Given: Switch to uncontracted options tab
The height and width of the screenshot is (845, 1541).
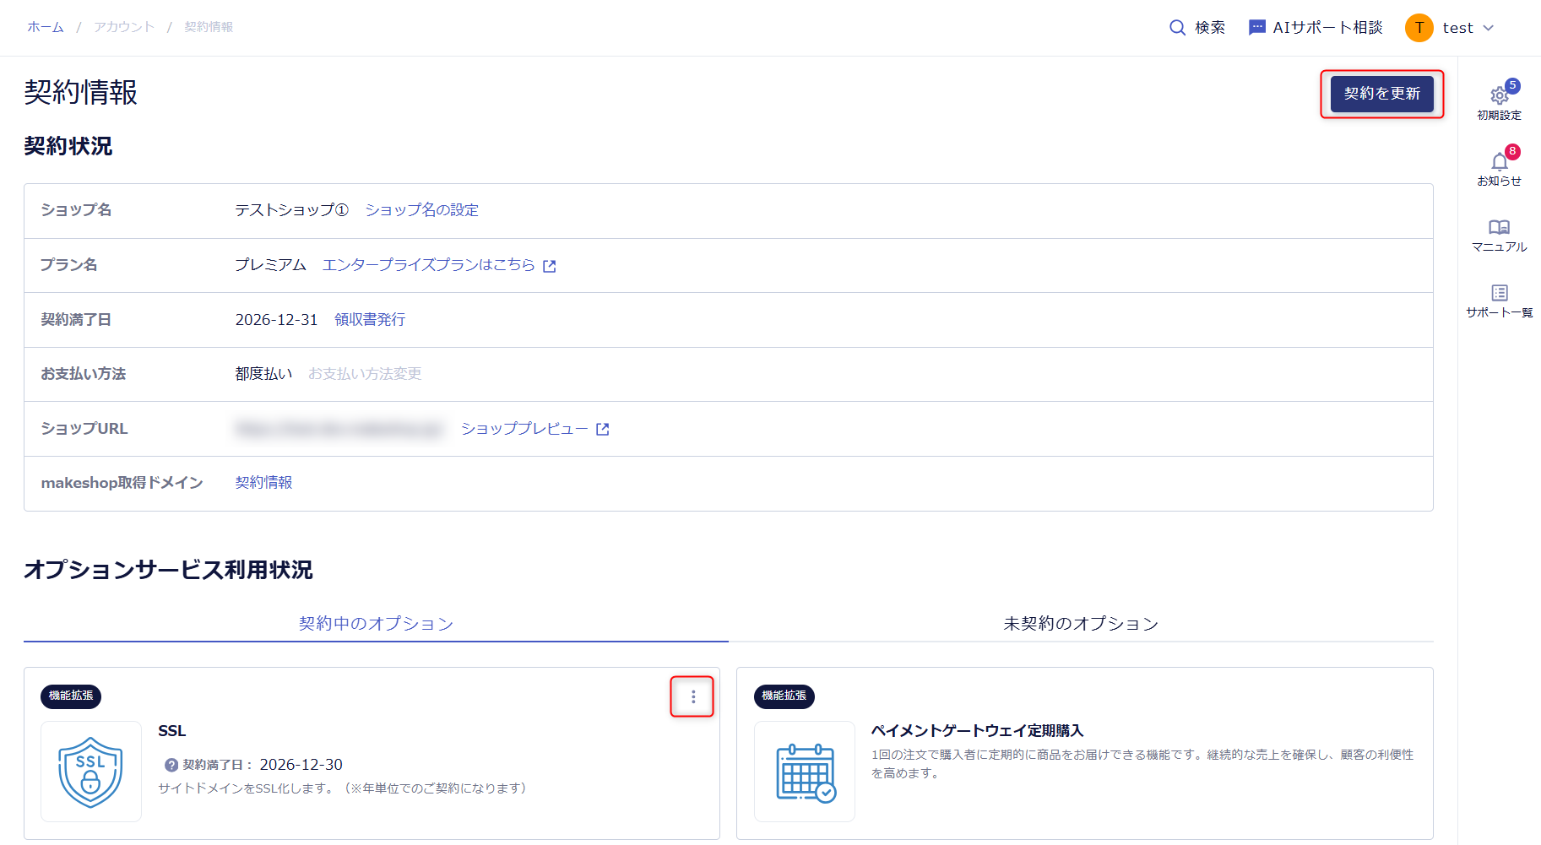Looking at the screenshot, I should [1080, 624].
